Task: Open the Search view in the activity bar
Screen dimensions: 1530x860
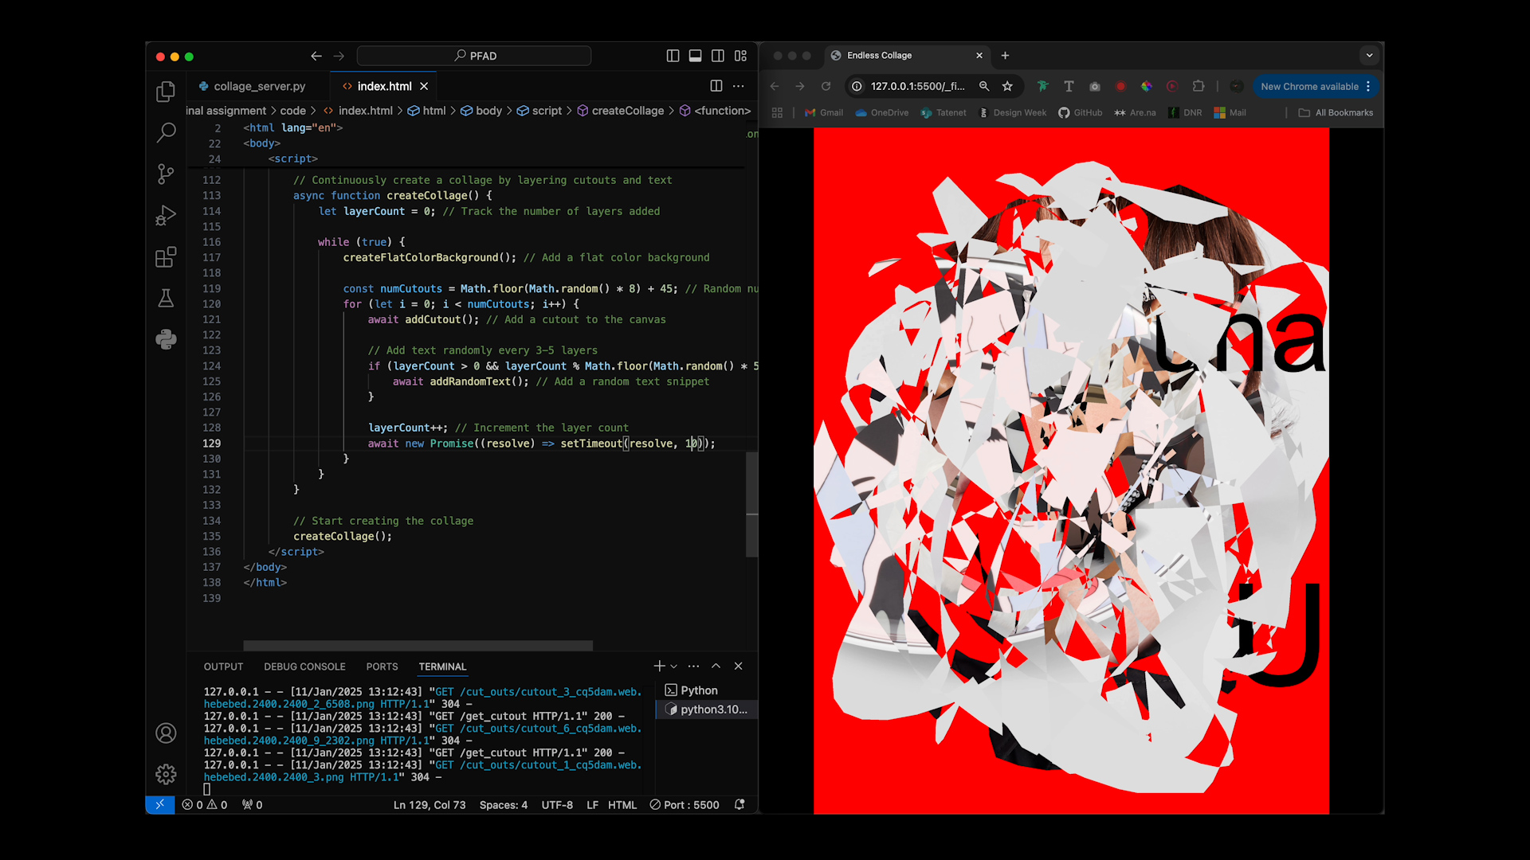Action: click(166, 132)
